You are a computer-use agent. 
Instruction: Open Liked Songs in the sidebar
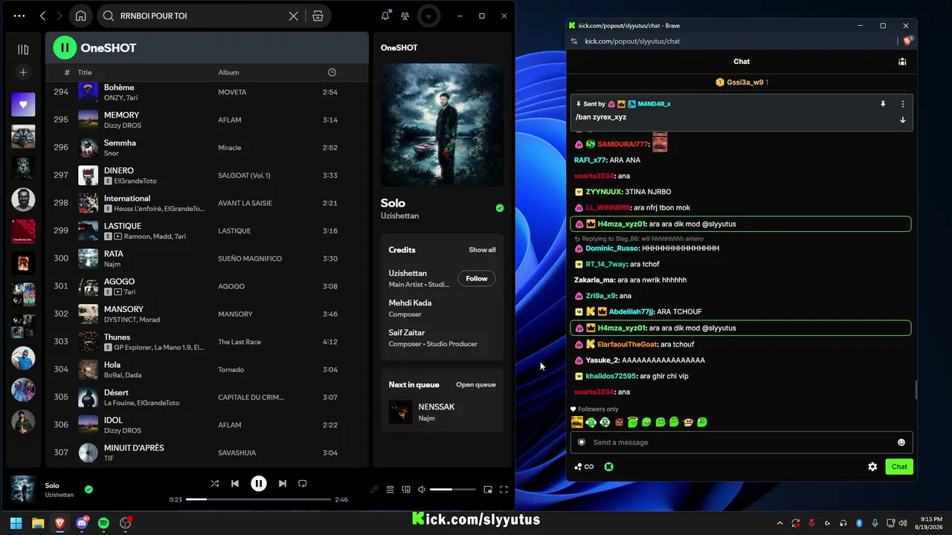tap(23, 105)
